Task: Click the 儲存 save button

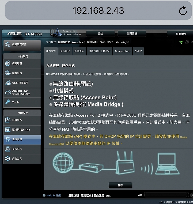Action: [x=120, y=185]
